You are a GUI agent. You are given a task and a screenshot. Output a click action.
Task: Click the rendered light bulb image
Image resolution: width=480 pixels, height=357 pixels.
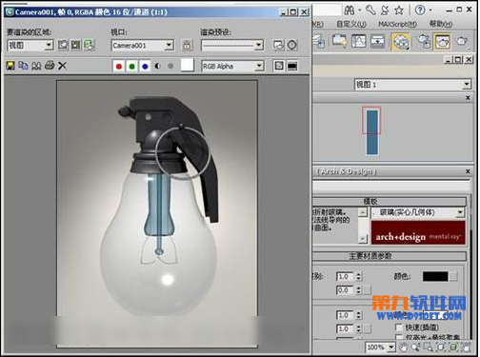pyautogui.click(x=157, y=213)
